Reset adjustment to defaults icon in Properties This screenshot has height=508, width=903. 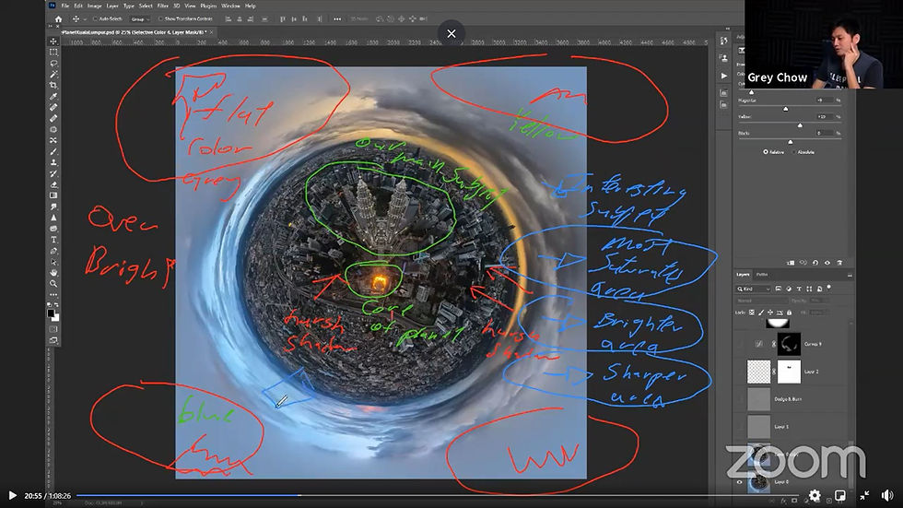[815, 263]
